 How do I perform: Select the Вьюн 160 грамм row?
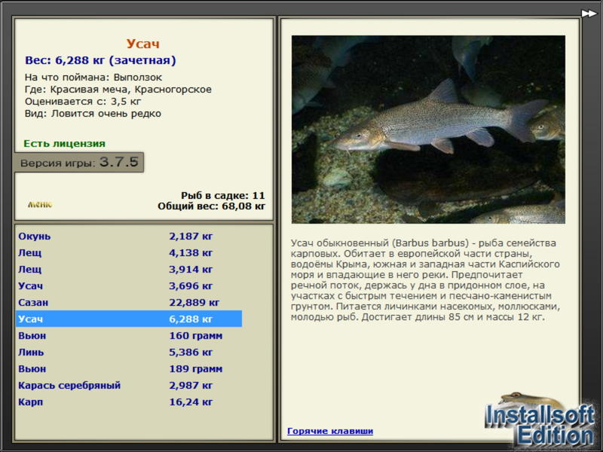129,335
